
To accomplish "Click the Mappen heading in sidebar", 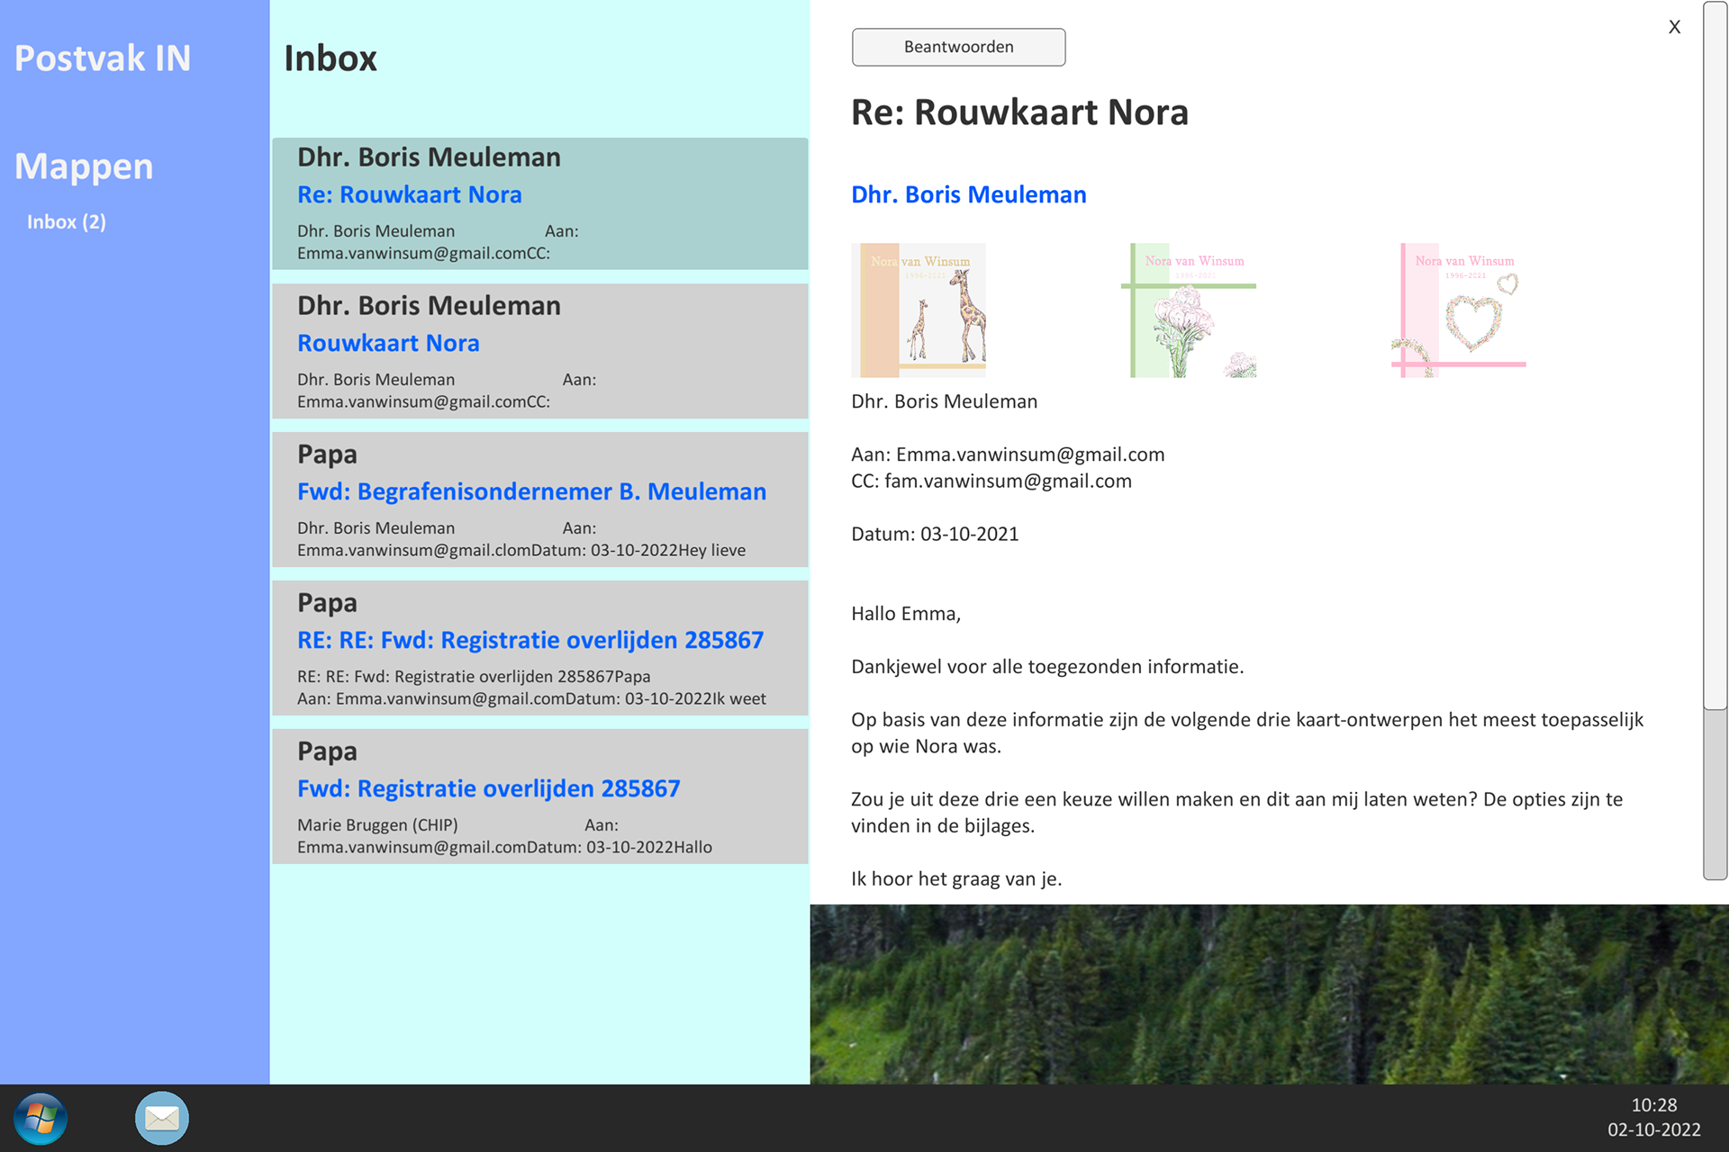I will [x=84, y=166].
